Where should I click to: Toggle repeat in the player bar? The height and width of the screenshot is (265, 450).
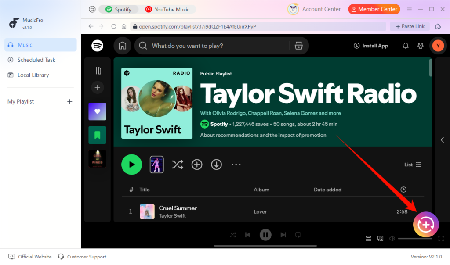(x=298, y=235)
